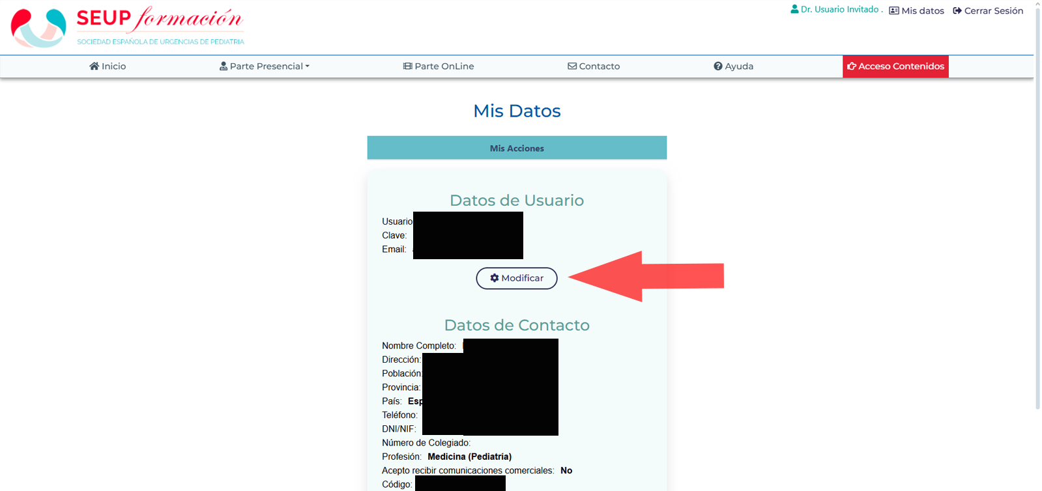Select Parte OnLine in navigation bar
This screenshot has height=491, width=1042.
(x=444, y=66)
